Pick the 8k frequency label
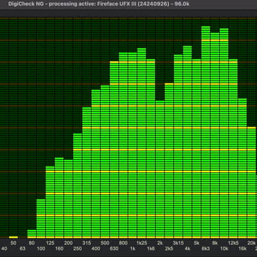Viewport: 257px width, 257px height. (215, 243)
